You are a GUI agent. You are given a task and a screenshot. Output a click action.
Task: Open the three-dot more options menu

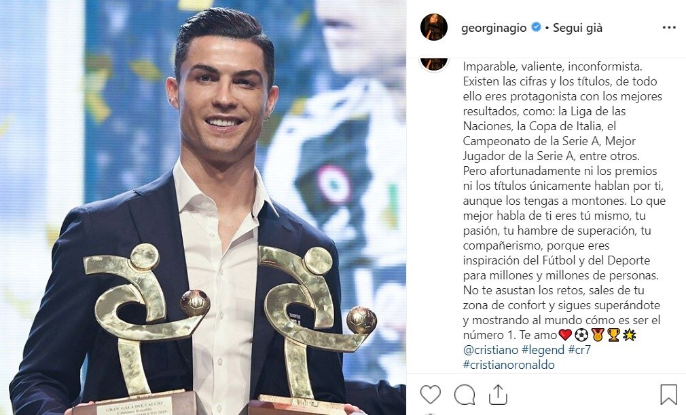[x=669, y=28]
